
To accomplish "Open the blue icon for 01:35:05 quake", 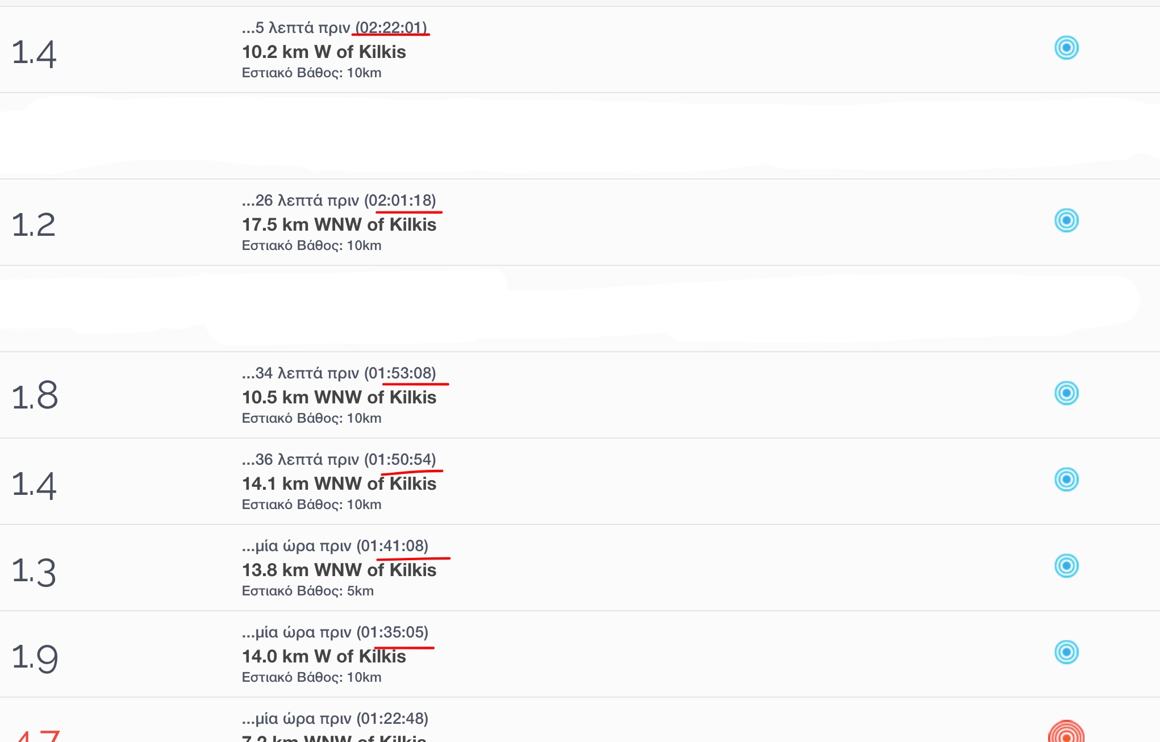I will click(x=1066, y=652).
